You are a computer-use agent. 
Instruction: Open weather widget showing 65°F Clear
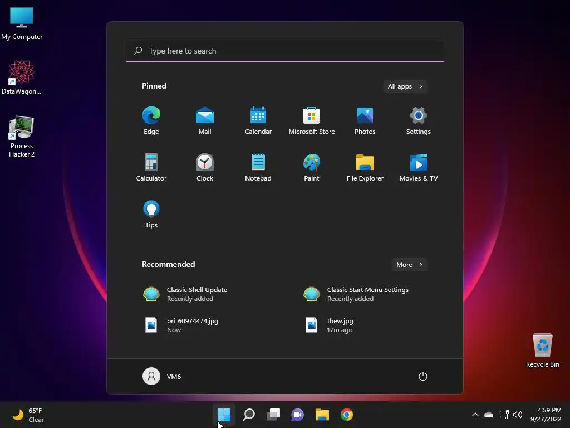pyautogui.click(x=28, y=415)
